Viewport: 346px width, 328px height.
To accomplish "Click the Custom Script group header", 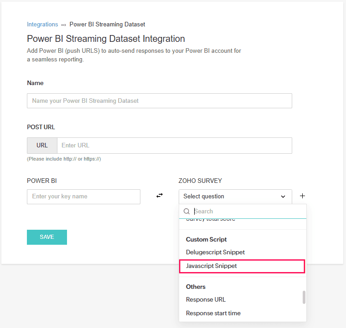I will [206, 239].
